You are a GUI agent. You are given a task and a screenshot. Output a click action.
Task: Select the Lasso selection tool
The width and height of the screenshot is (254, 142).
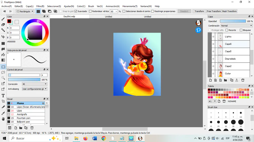coord(3,72)
